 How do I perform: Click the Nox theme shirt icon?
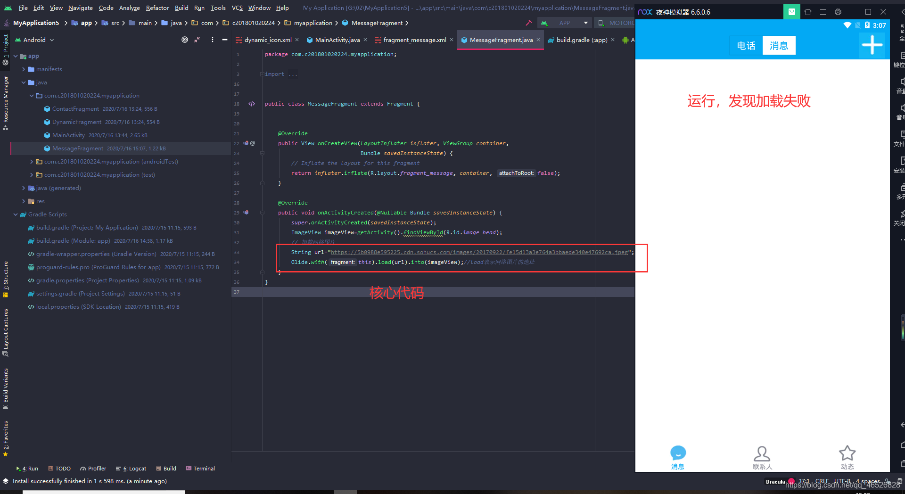807,12
